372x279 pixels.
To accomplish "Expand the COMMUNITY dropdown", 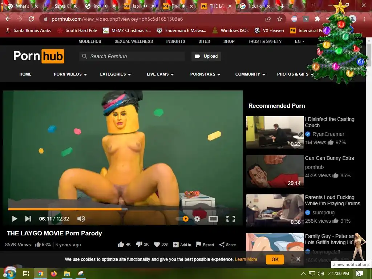I will coord(250,74).
